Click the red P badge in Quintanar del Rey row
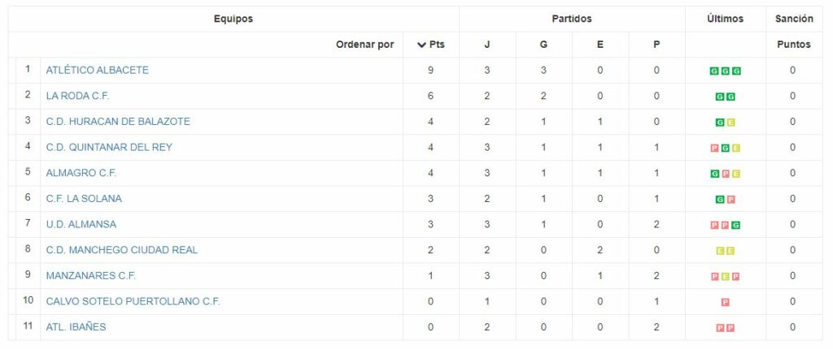 click(714, 148)
